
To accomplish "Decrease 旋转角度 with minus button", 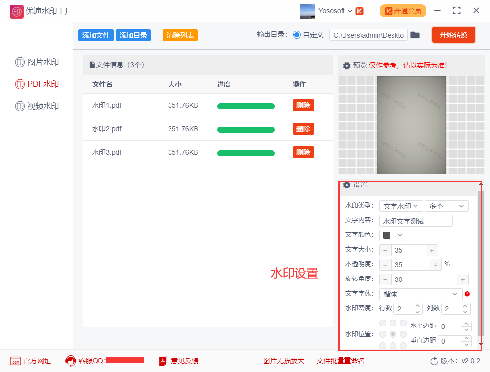I will pyautogui.click(x=385, y=279).
